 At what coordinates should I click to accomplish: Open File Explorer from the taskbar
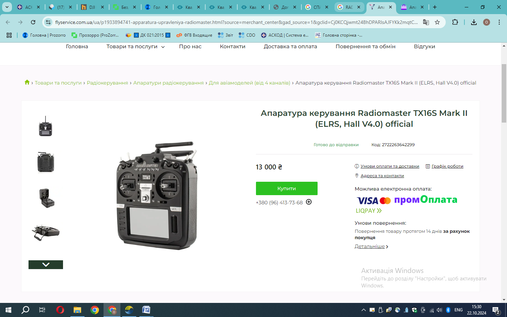click(77, 310)
